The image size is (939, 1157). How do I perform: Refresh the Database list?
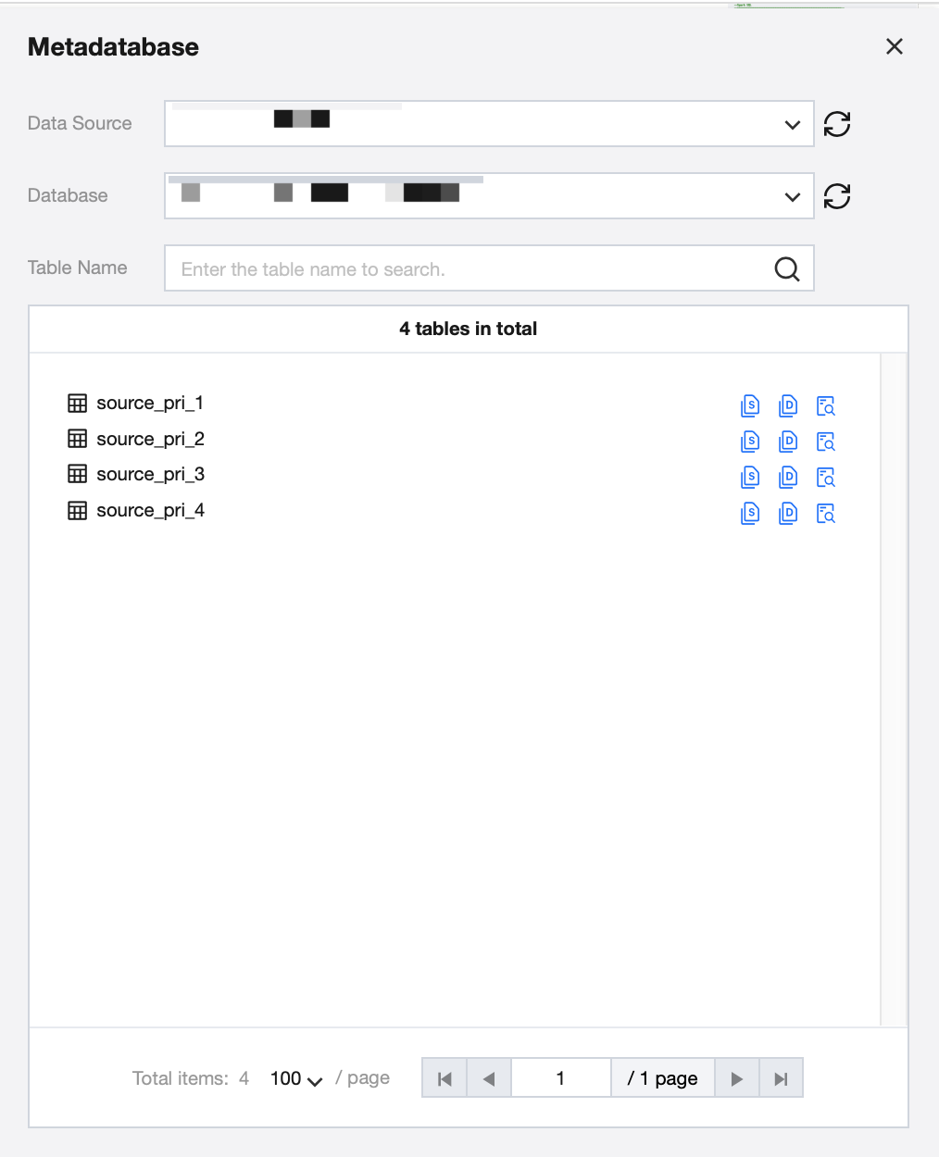click(x=837, y=196)
